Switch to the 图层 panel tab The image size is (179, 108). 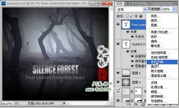(x=119, y=4)
